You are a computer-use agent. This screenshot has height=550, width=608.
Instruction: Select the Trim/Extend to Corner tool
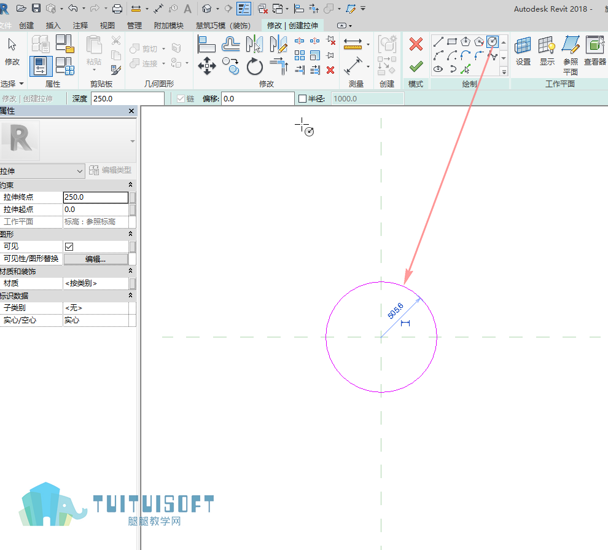(x=279, y=66)
